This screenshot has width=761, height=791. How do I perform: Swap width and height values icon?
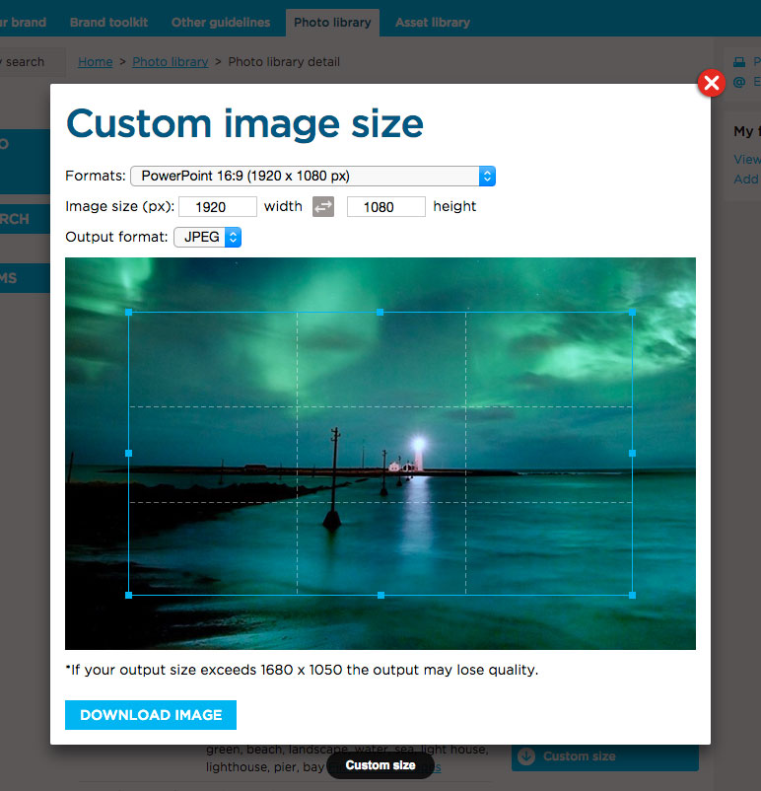(323, 206)
